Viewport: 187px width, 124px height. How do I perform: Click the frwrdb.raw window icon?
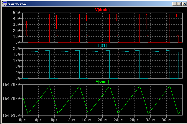(x=5, y=4)
